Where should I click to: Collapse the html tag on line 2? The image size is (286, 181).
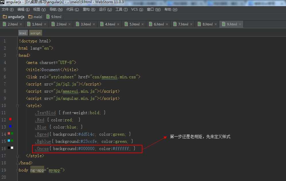[17, 48]
